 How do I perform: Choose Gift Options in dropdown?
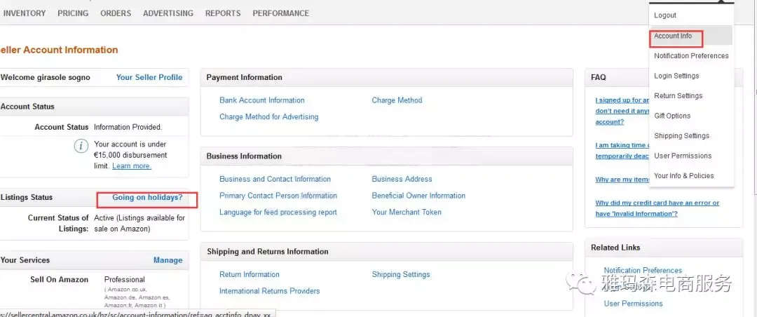click(672, 116)
